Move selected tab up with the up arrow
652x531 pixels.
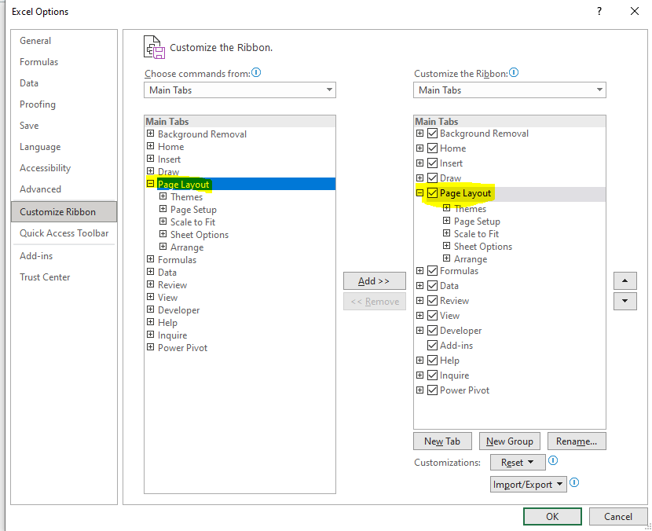coord(625,281)
